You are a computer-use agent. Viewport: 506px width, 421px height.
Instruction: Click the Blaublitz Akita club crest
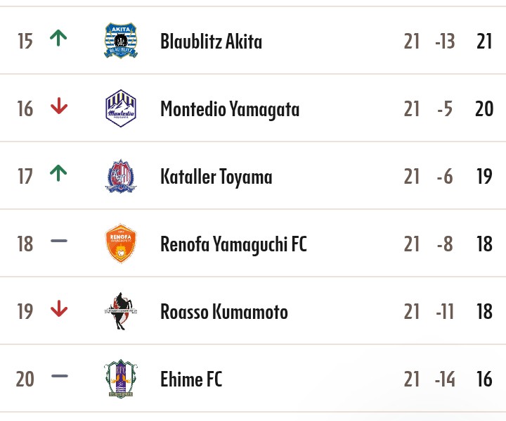(121, 40)
